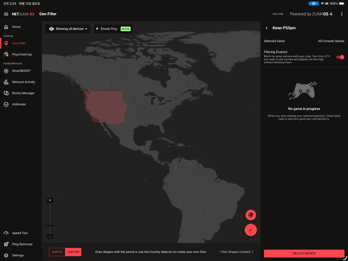The height and width of the screenshot is (261, 348).
Task: Open Speed Test from the sidebar
Action: (x=20, y=233)
